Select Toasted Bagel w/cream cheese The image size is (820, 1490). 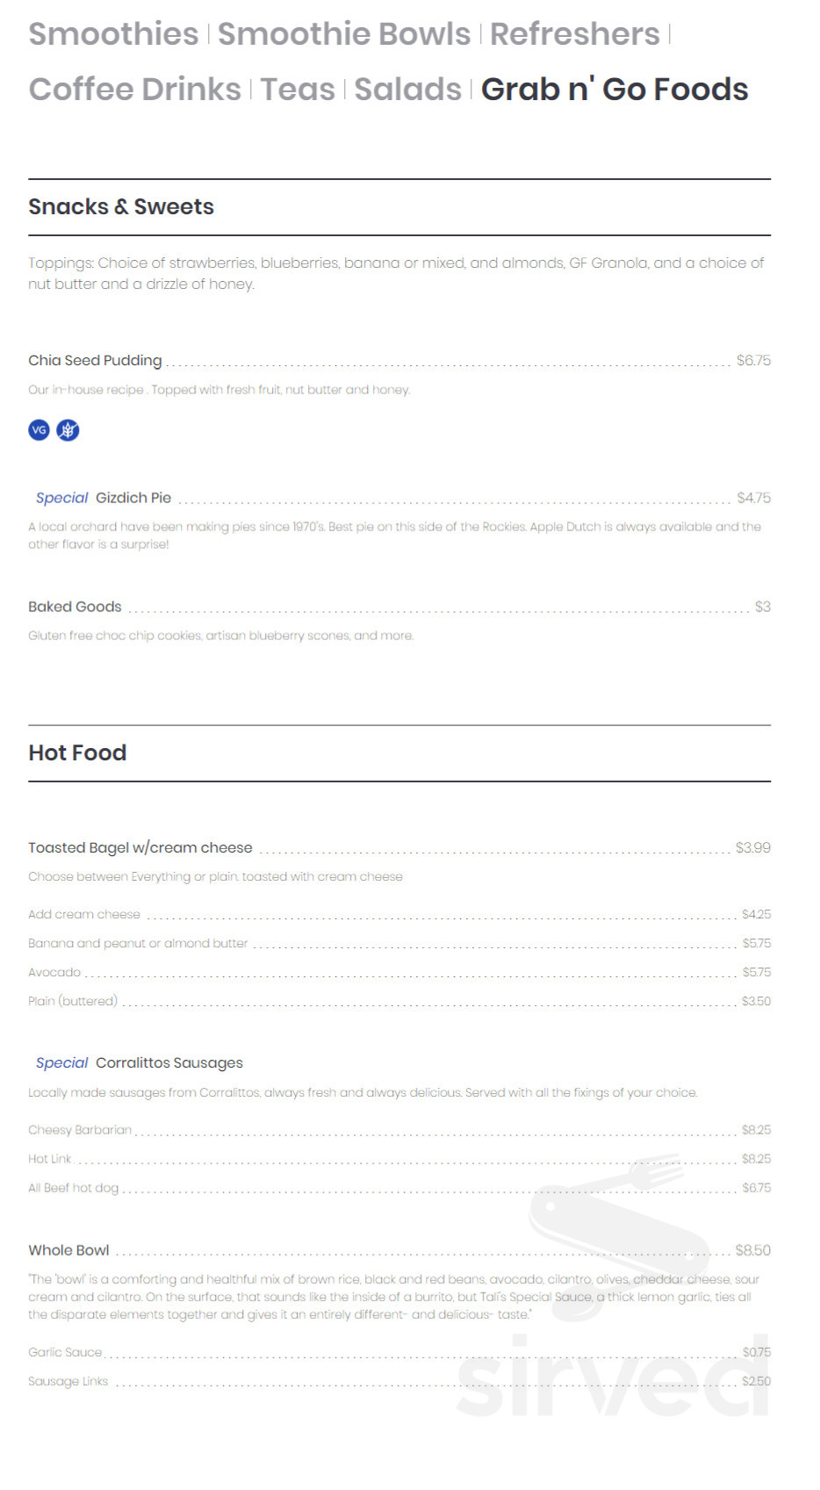(140, 848)
